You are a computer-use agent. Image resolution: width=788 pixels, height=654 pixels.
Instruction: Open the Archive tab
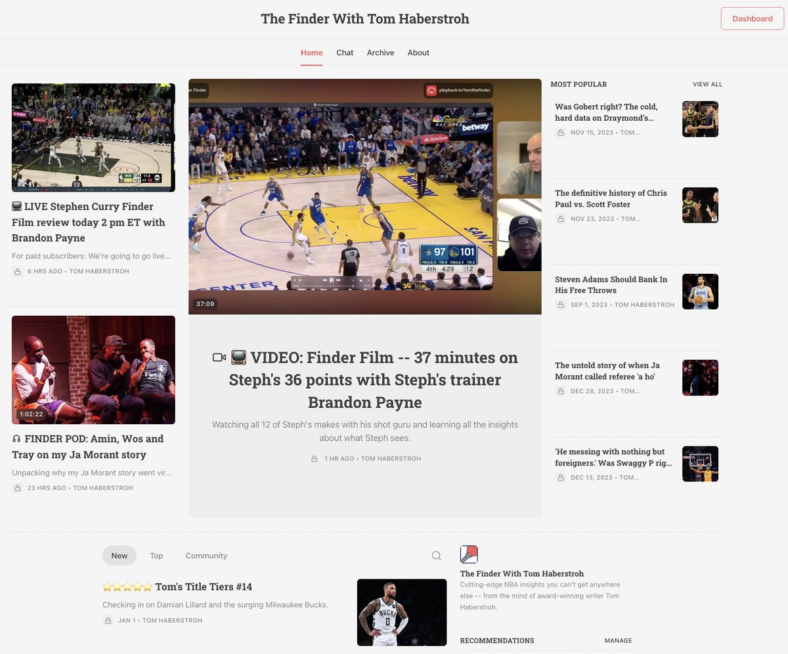point(380,53)
